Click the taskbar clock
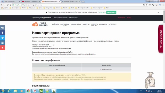Screen dimensions: 165x93 click(160, 91)
